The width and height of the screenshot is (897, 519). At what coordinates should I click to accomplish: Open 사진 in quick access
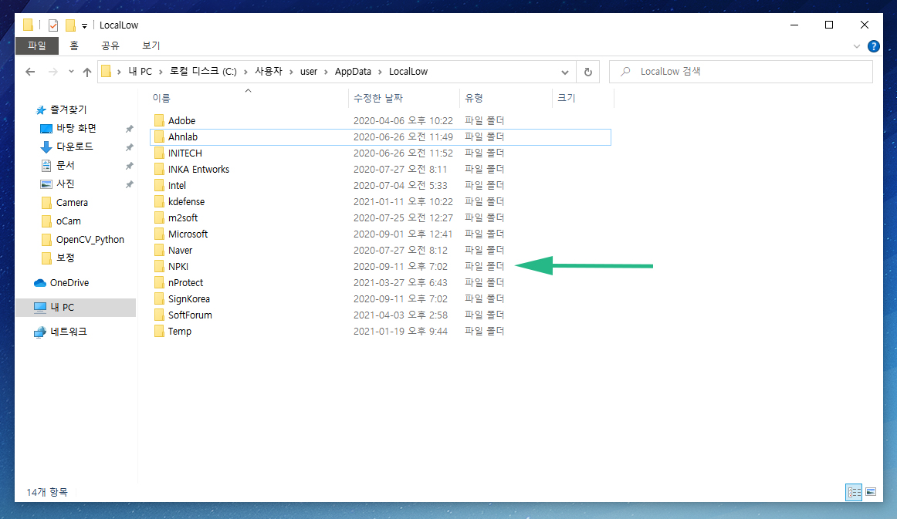(65, 184)
